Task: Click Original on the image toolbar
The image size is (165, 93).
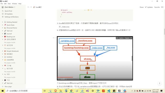Action: pyautogui.click(x=127, y=38)
